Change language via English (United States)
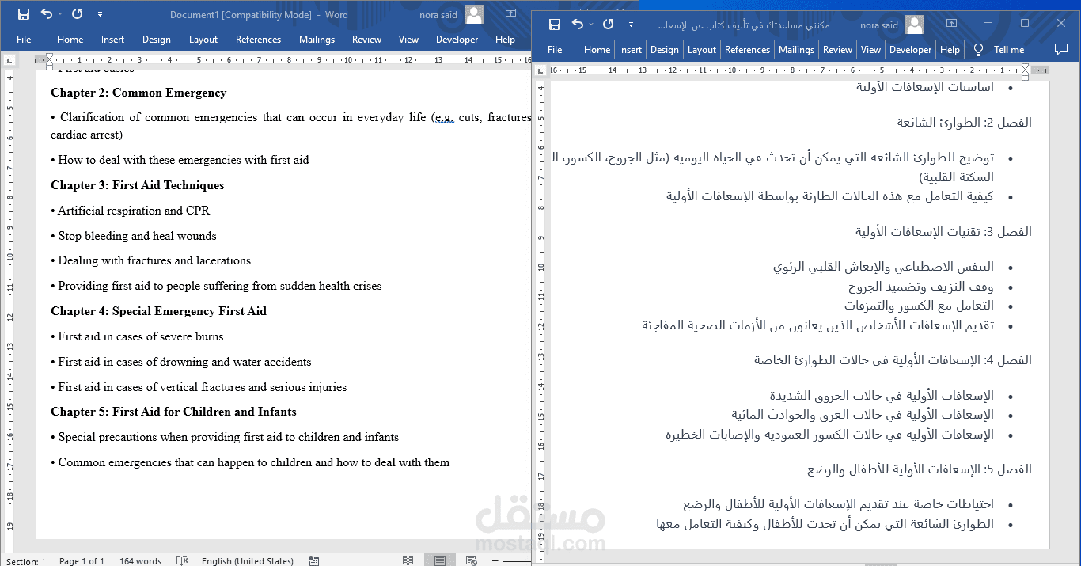Image resolution: width=1081 pixels, height=566 pixels. pyautogui.click(x=248, y=561)
